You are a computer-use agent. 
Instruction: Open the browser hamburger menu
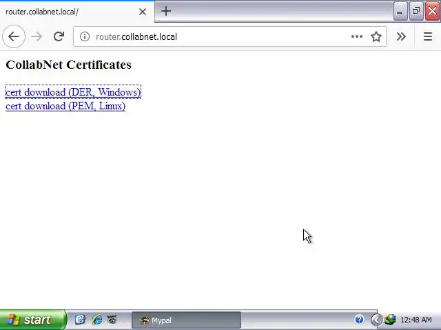tap(428, 36)
